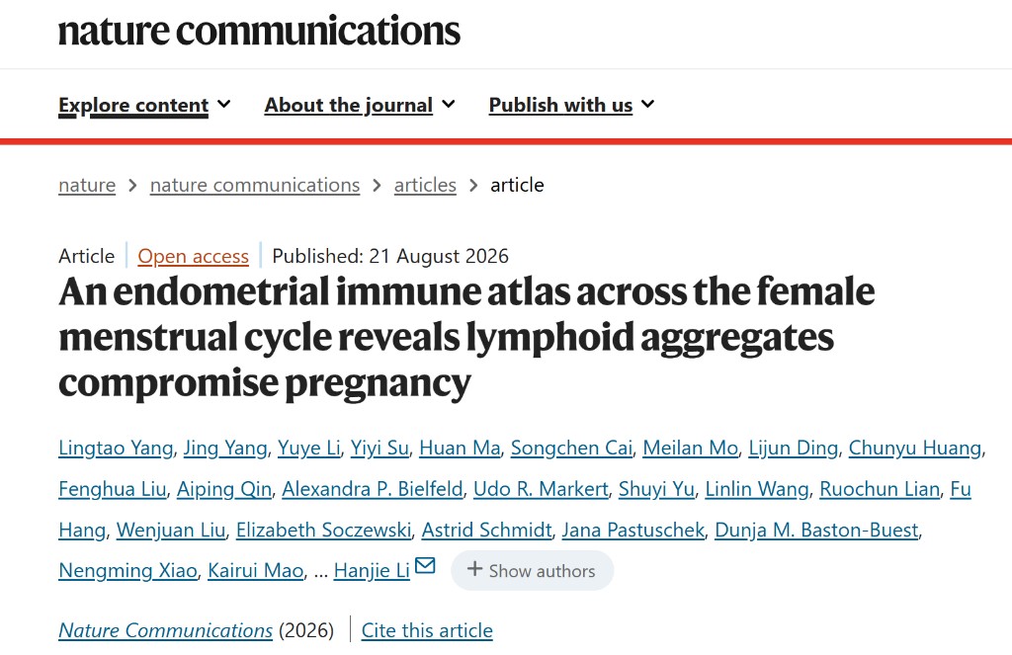This screenshot has height=655, width=1012.
Task: Click the Open access link
Action: tap(193, 256)
